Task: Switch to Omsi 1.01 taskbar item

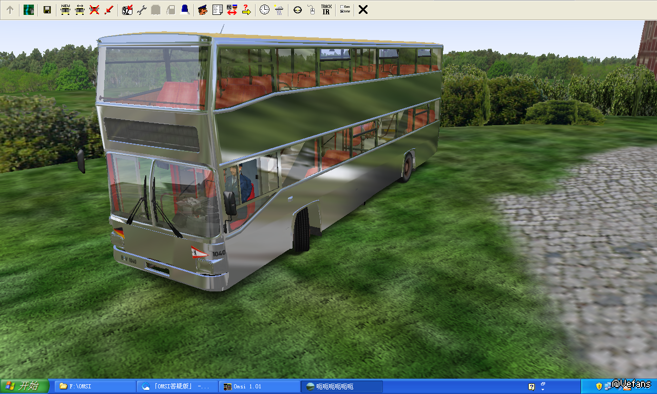Action: tap(259, 386)
